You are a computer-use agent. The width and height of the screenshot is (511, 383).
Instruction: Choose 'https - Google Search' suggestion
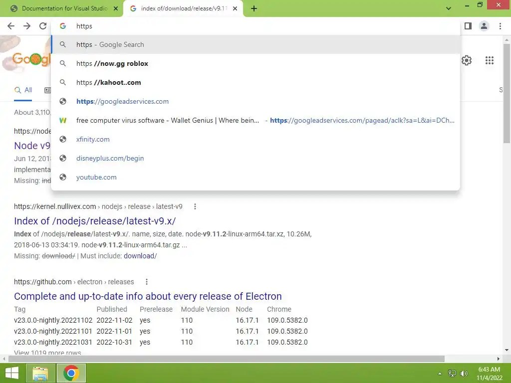[255, 44]
